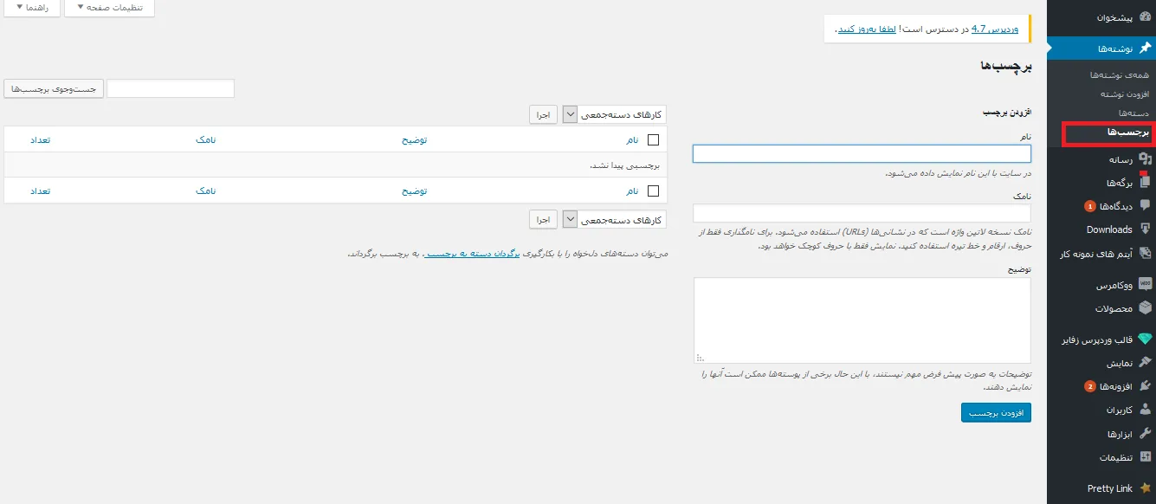Sort by نام column in table header
Image resolution: width=1156 pixels, height=504 pixels.
[633, 139]
